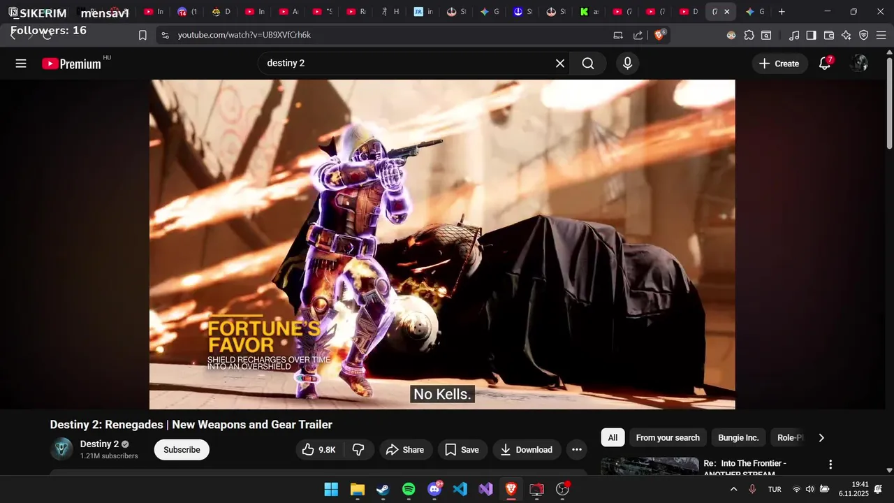Click the browser address bar URL

(244, 35)
